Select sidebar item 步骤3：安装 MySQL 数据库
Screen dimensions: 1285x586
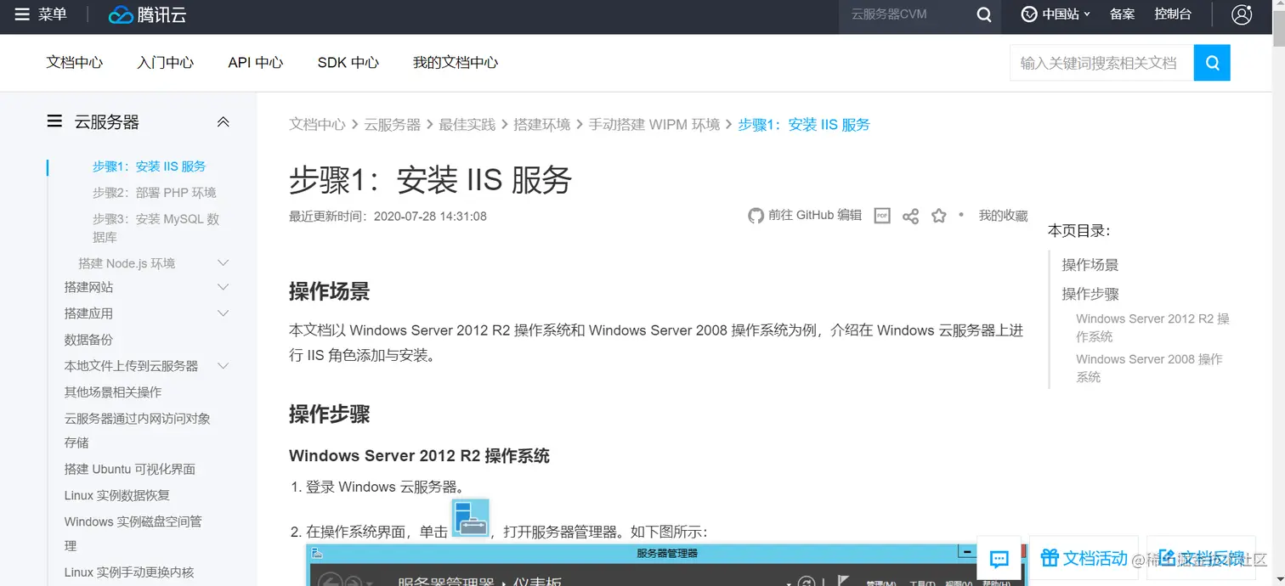click(156, 228)
